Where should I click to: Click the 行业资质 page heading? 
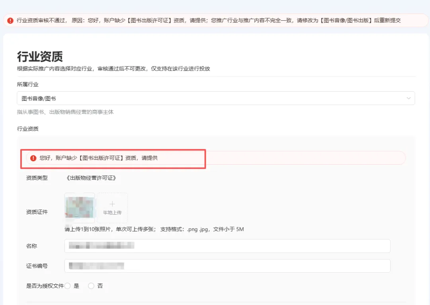tap(40, 57)
